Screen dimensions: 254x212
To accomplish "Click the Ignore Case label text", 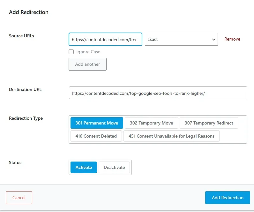I will (88, 52).
